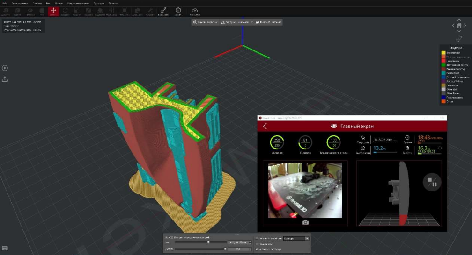Click the export upload icon on left edge

click(x=5, y=79)
